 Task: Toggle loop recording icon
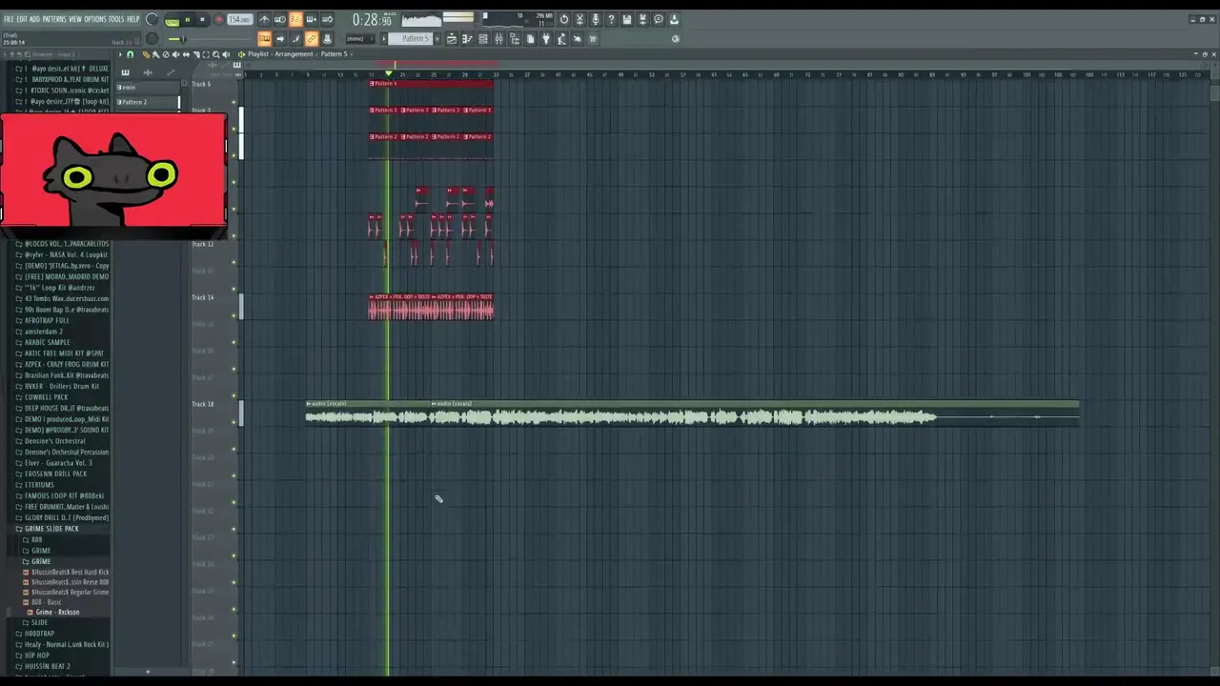click(x=327, y=19)
